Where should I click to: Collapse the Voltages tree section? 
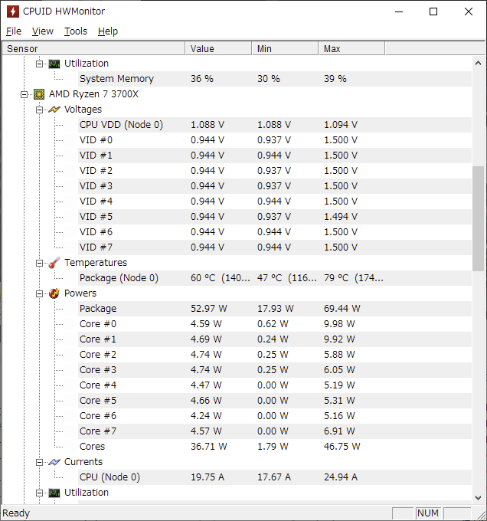tap(39, 110)
